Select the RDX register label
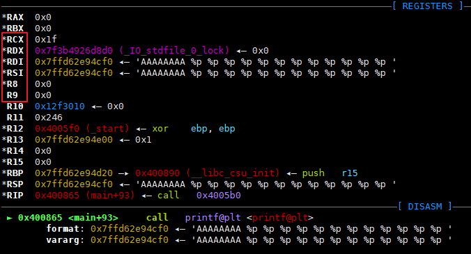This screenshot has height=254, width=471. coord(15,50)
